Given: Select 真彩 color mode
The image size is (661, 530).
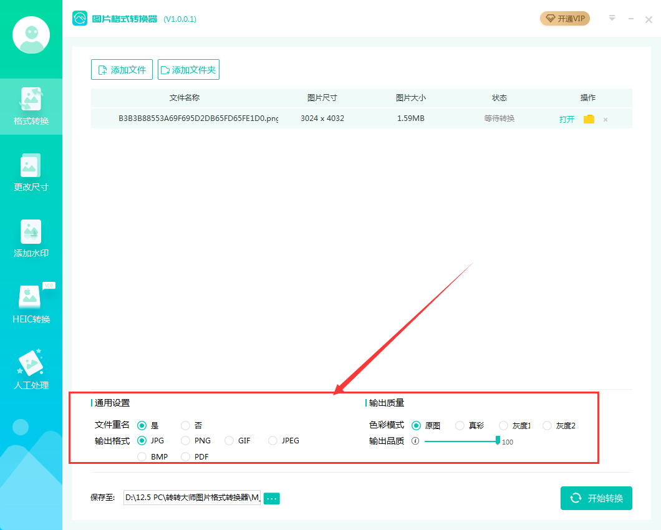Looking at the screenshot, I should click(x=460, y=425).
